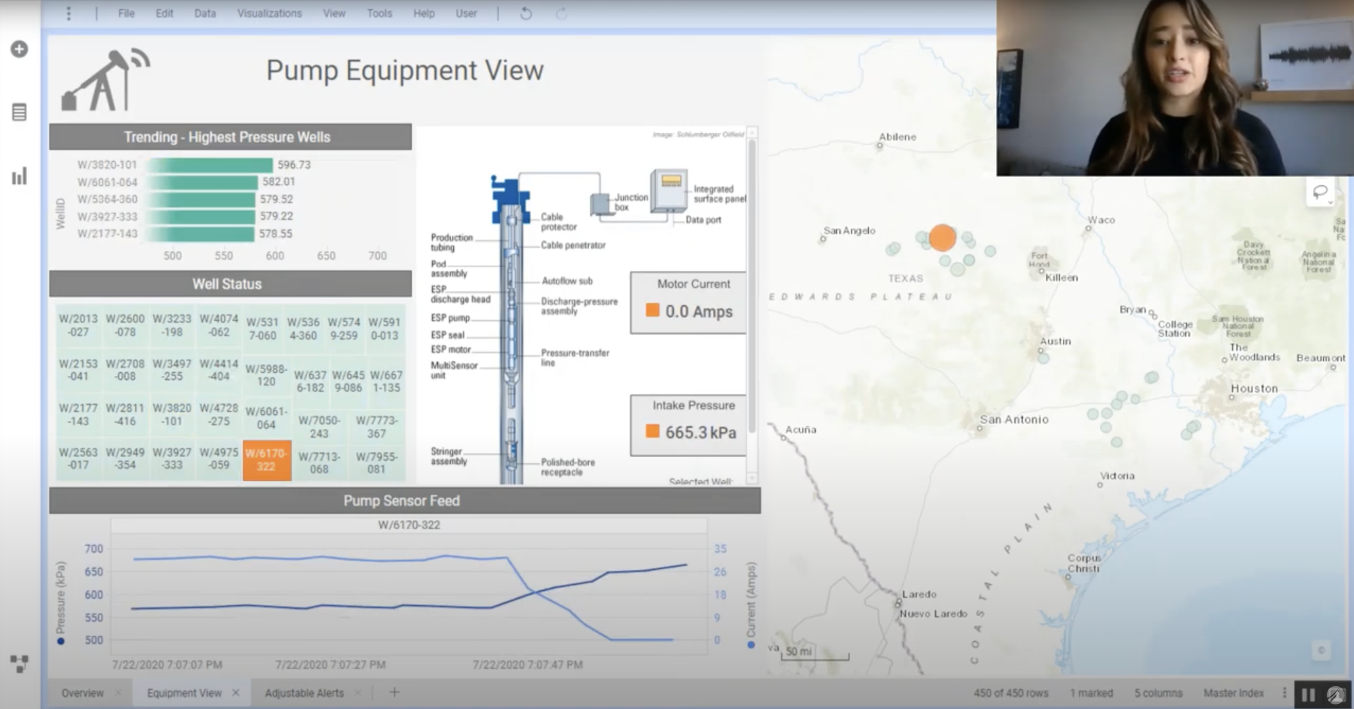Open the Visualizations menu
This screenshot has width=1354, height=709.
[x=269, y=14]
